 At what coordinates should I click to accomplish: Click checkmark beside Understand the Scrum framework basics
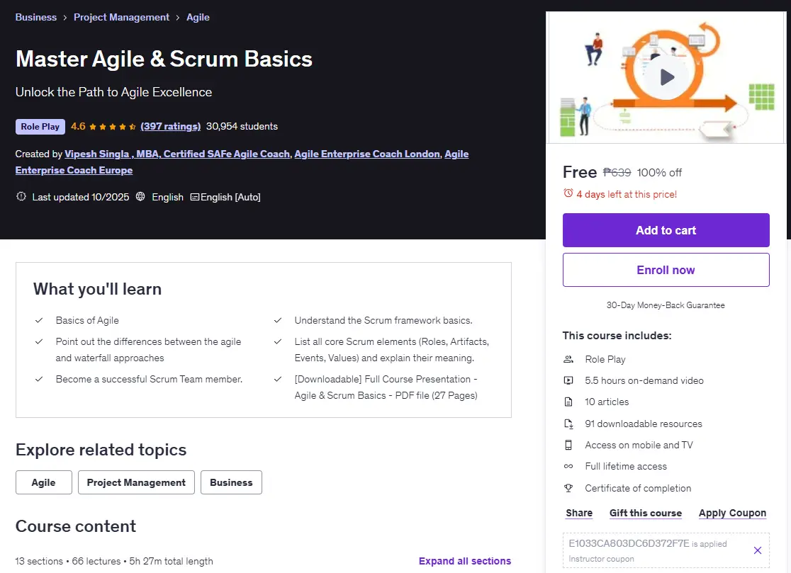pos(277,320)
